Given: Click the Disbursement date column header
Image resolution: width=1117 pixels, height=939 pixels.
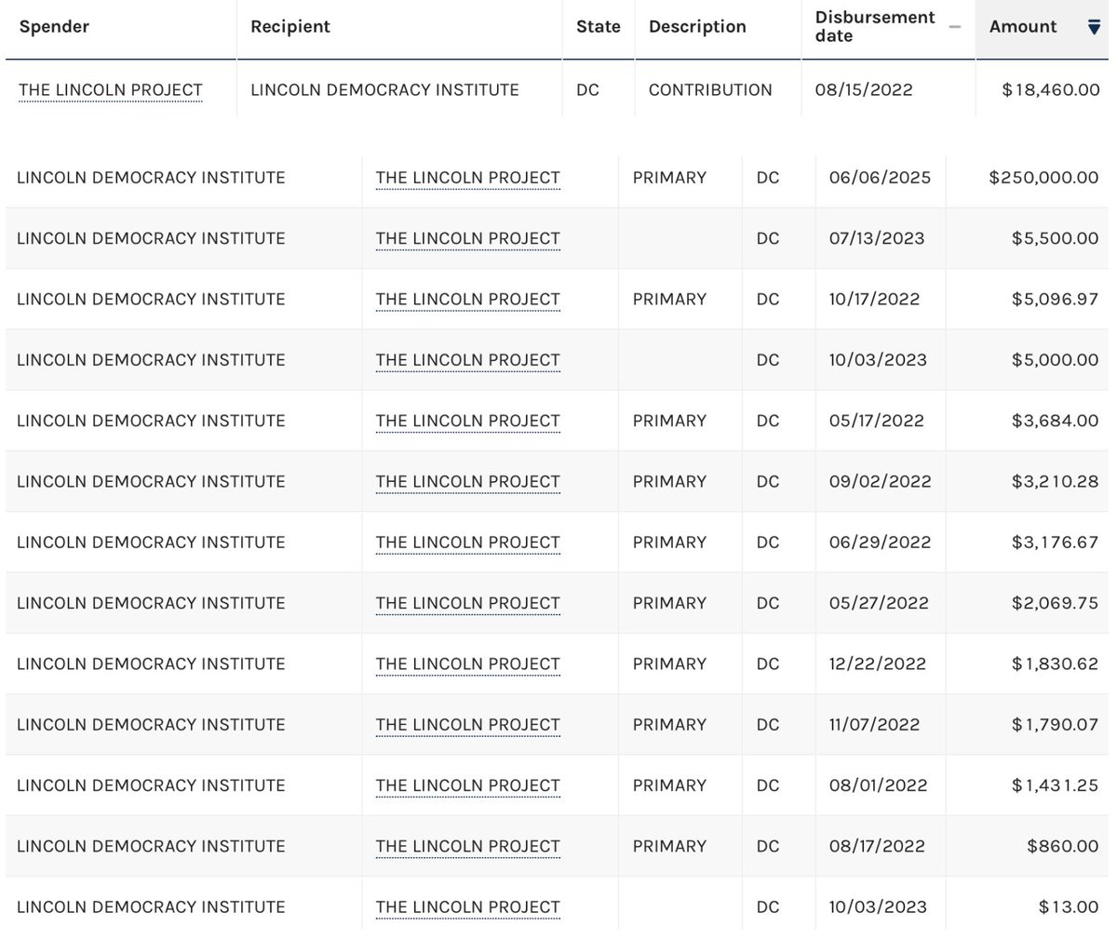Looking at the screenshot, I should tap(874, 26).
